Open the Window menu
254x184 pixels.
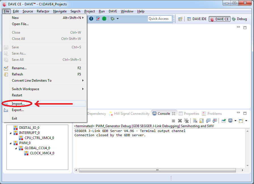pyautogui.click(x=127, y=11)
